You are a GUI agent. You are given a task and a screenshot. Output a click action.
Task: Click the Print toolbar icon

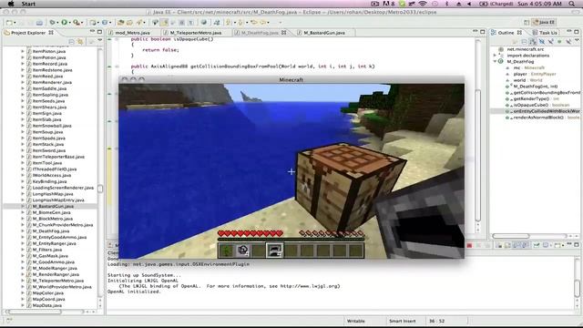coord(39,23)
